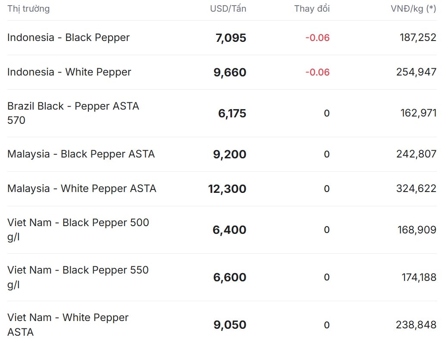This screenshot has height=340, width=445.
Task: Select Viet Nam - White Pepper ASTA label
Action: click(68, 324)
